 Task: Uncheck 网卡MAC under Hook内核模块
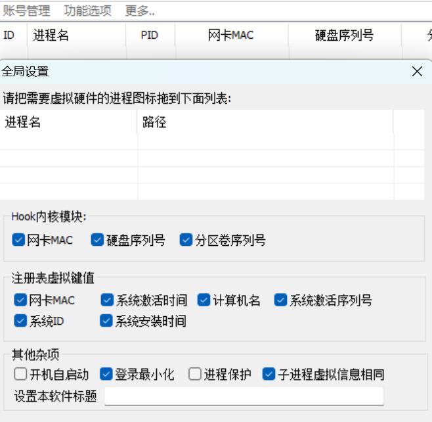[18, 240]
